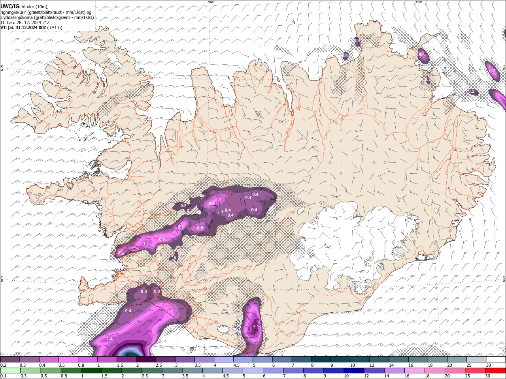Click the '0.2' label starting the snow scale
Viewport: 506px width, 379px height.
pos(3,365)
